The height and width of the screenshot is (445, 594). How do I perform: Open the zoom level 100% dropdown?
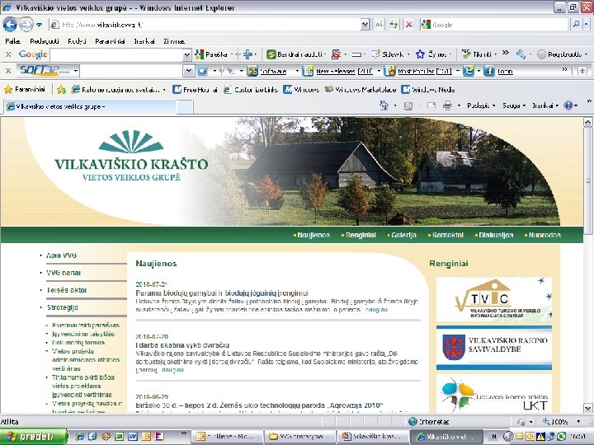578,422
